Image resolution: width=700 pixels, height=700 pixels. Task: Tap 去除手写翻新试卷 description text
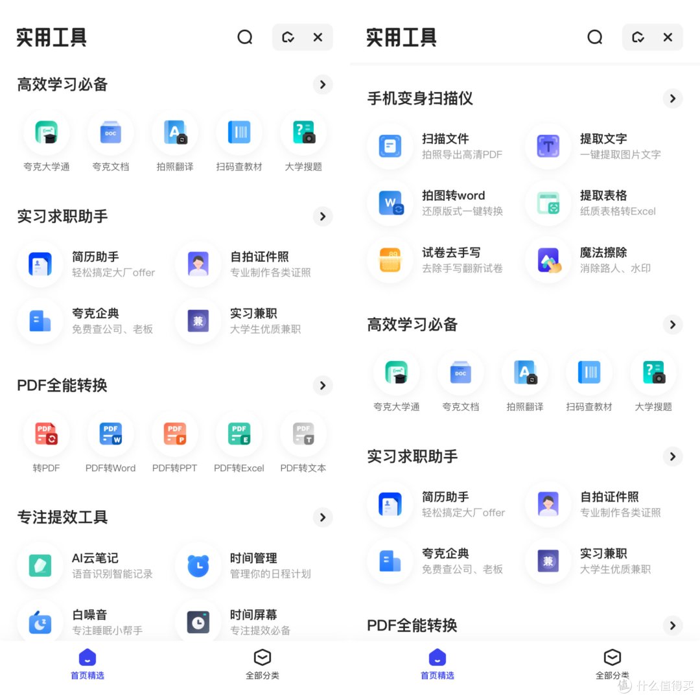click(462, 268)
